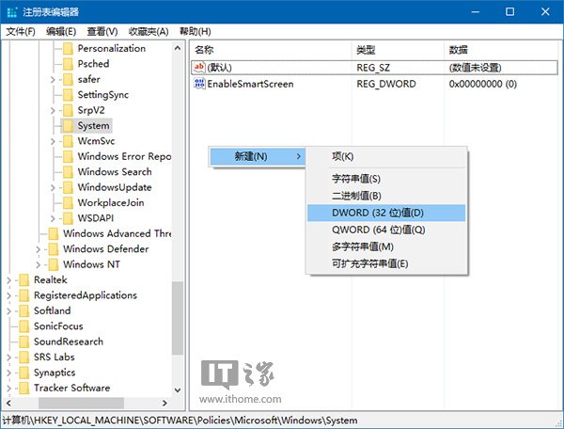Select the (默认) value row name
This screenshot has width=564, height=429.
(x=219, y=68)
